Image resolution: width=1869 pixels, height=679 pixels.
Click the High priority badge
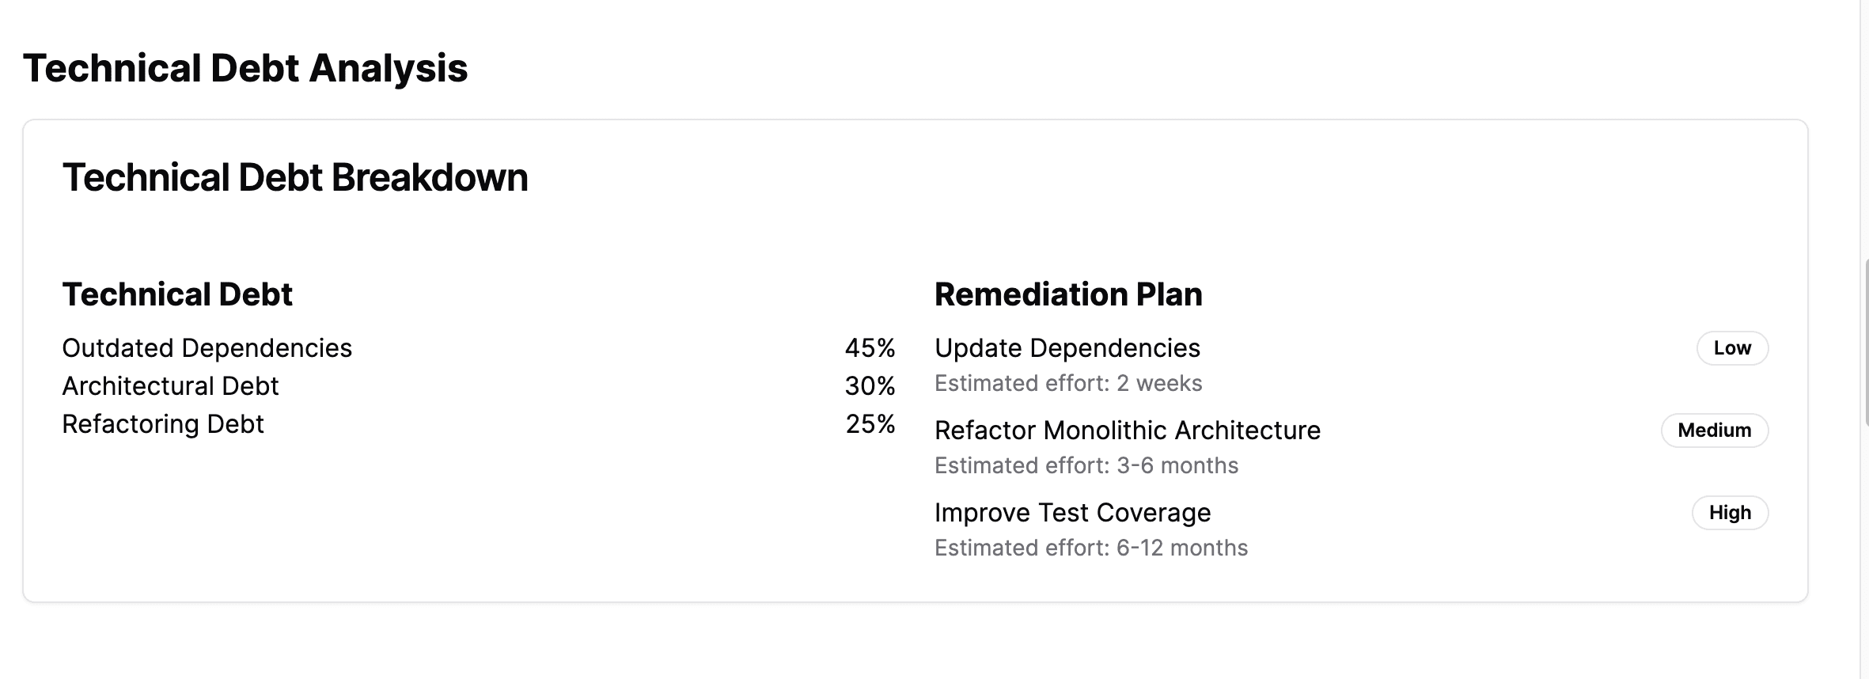[1730, 513]
